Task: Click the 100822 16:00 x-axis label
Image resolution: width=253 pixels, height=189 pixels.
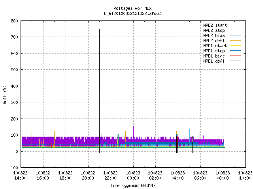Action: (x=43, y=176)
